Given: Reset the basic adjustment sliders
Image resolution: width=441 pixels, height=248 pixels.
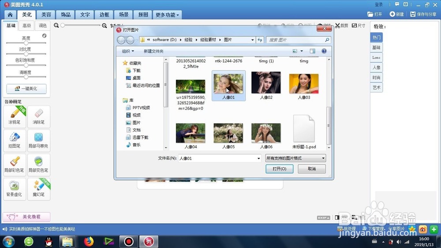Looking at the screenshot, I should pyautogui.click(x=44, y=36).
